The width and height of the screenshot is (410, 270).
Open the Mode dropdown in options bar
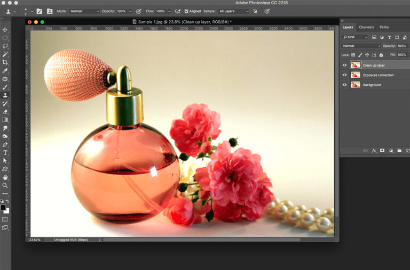click(84, 11)
